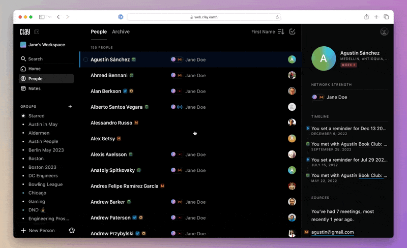407x248 pixels.
Task: Go to Home in sidebar
Action: 34,69
